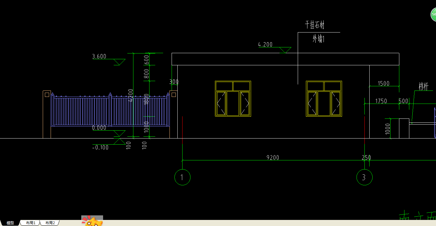Click the orange cat mascot icon

point(92,221)
